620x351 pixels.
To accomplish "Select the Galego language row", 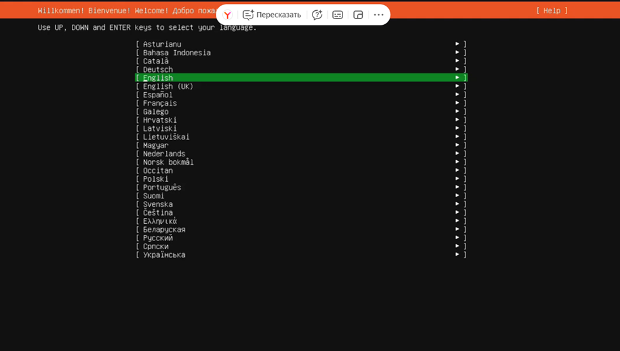I will tap(301, 111).
